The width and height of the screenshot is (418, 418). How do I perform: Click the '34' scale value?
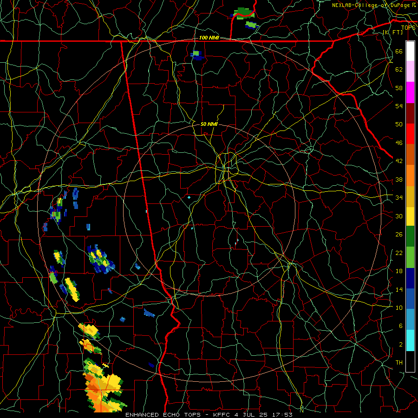[x=399, y=198]
